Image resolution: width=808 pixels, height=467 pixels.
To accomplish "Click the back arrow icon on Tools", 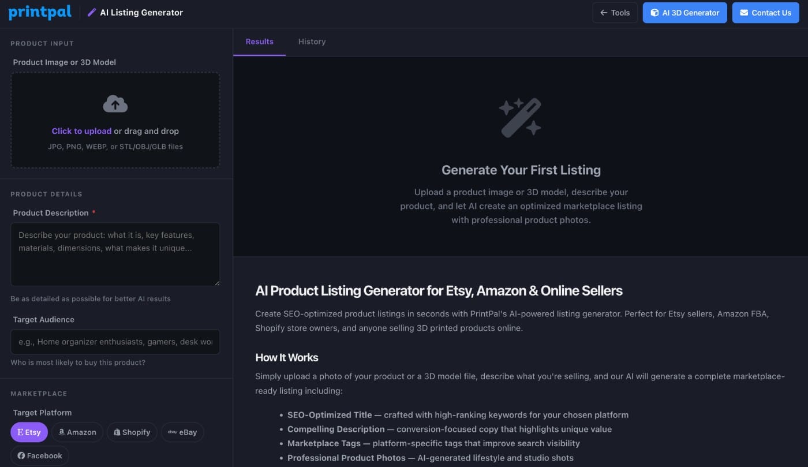I will click(x=604, y=13).
